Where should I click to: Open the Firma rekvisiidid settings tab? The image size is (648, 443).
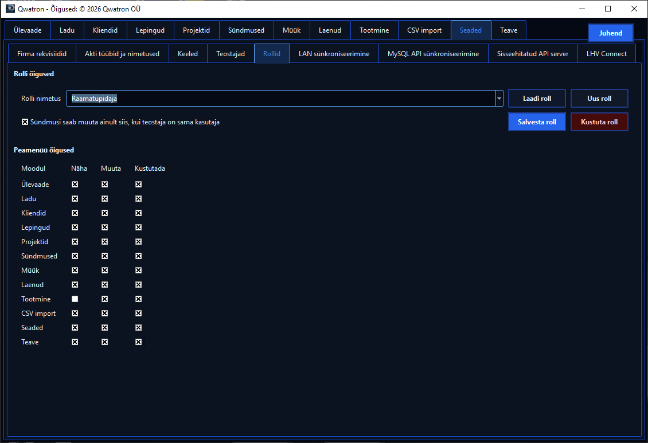[x=42, y=54]
